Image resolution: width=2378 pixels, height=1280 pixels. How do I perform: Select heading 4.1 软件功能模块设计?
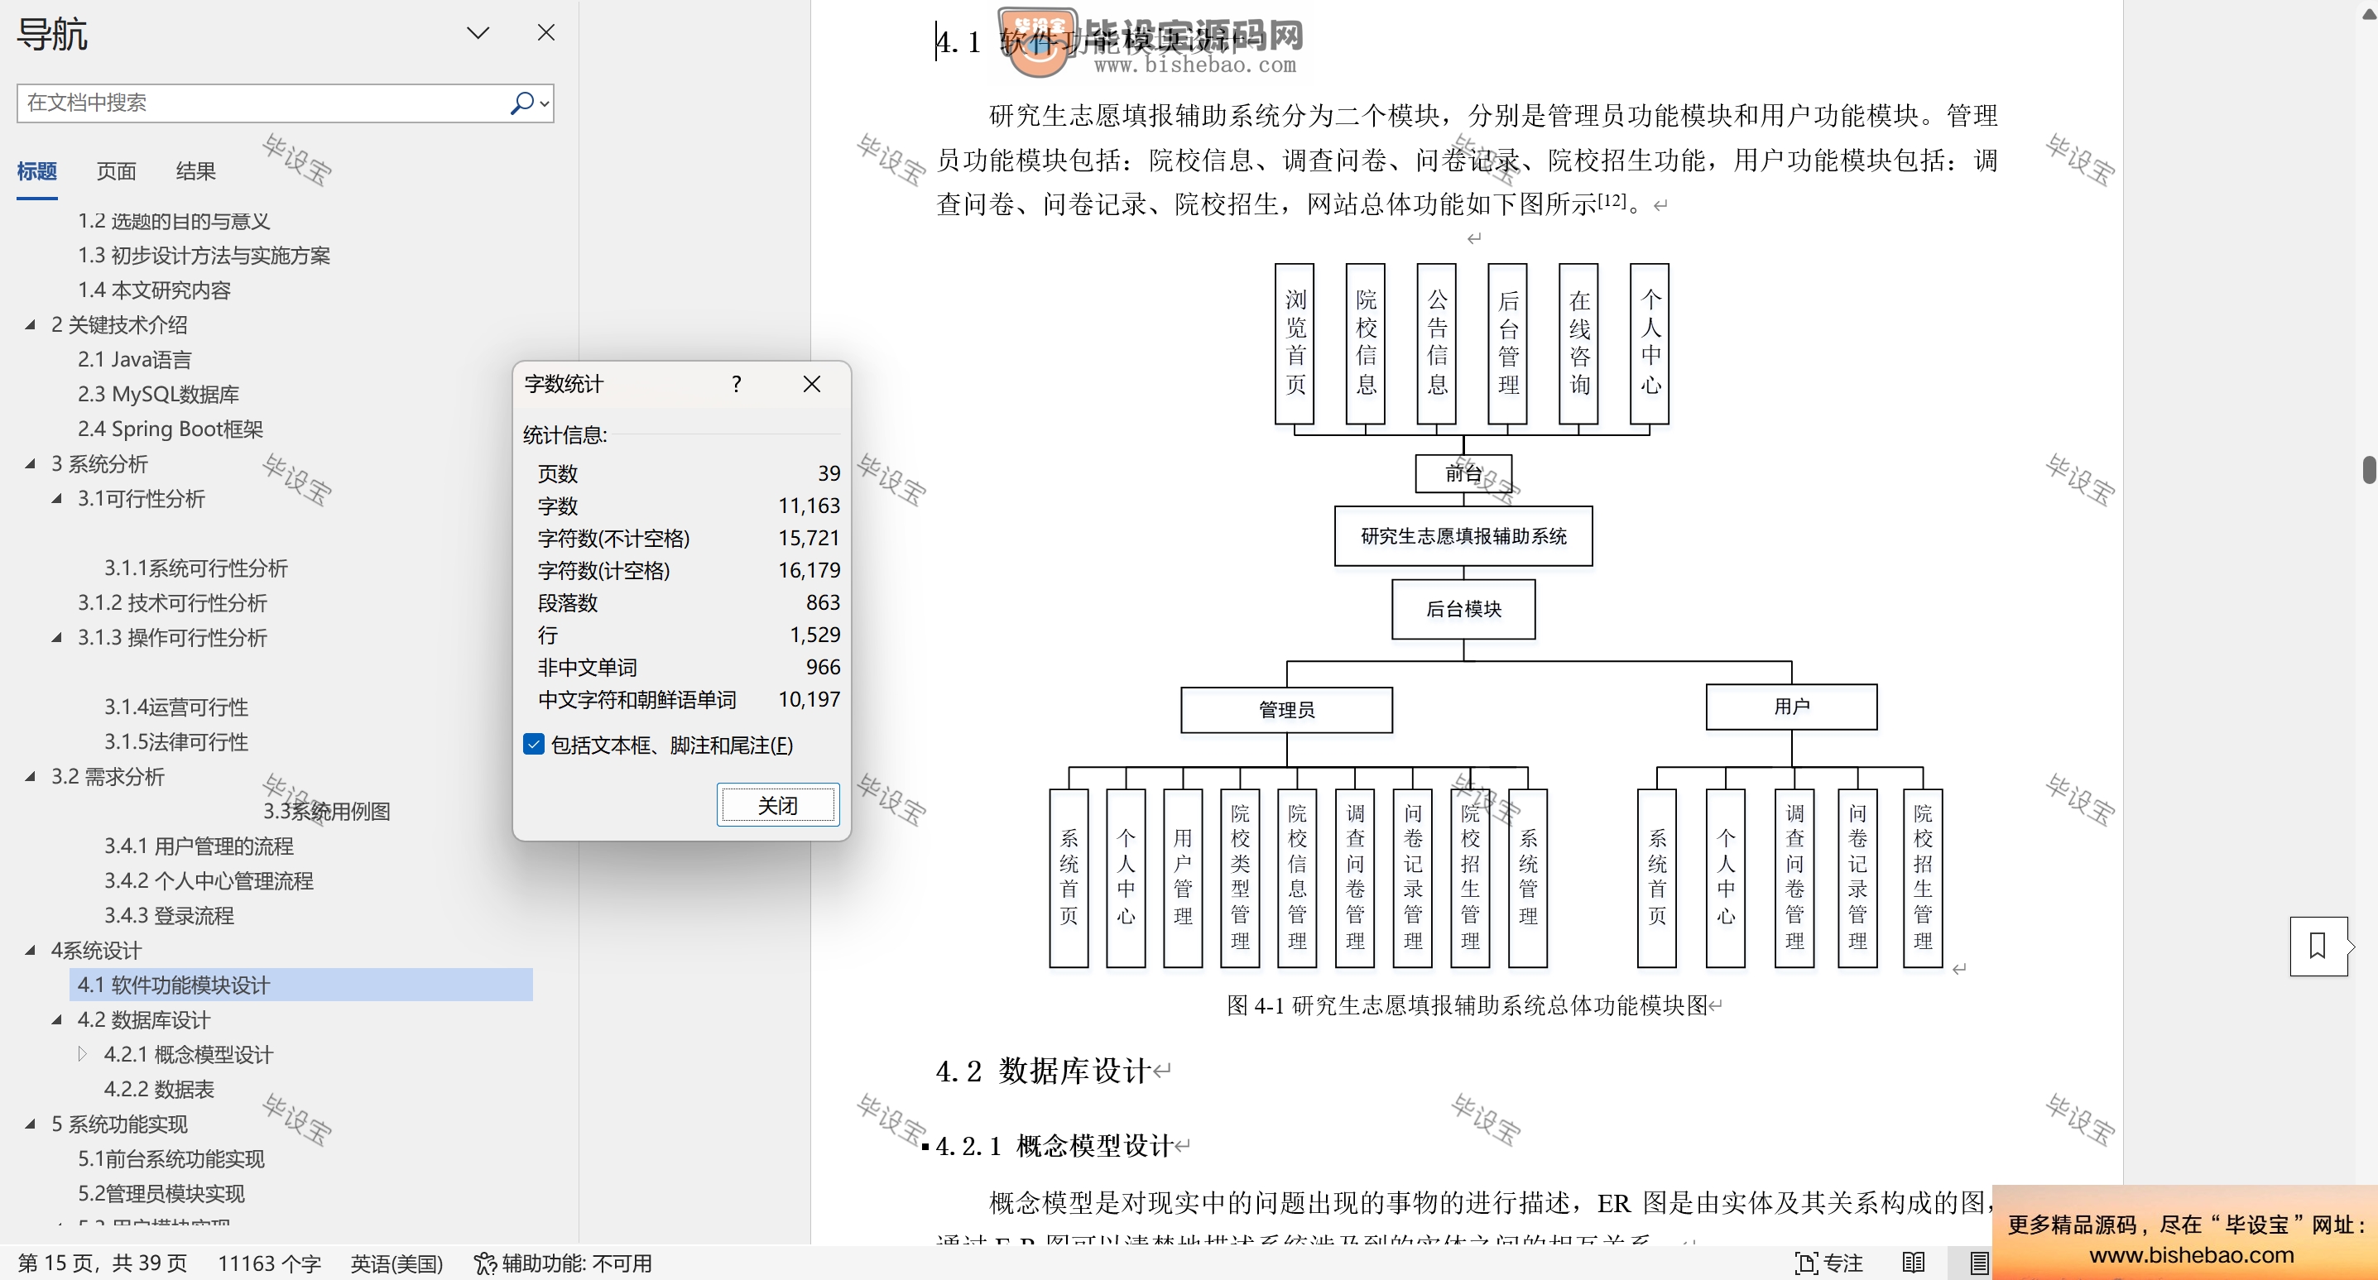[x=301, y=985]
